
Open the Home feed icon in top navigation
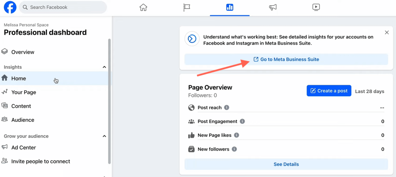point(143,7)
